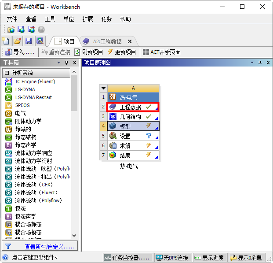Viewport: 273px width, 263px height.
Task: Select the 电气 system icon
Action: pos(8,113)
